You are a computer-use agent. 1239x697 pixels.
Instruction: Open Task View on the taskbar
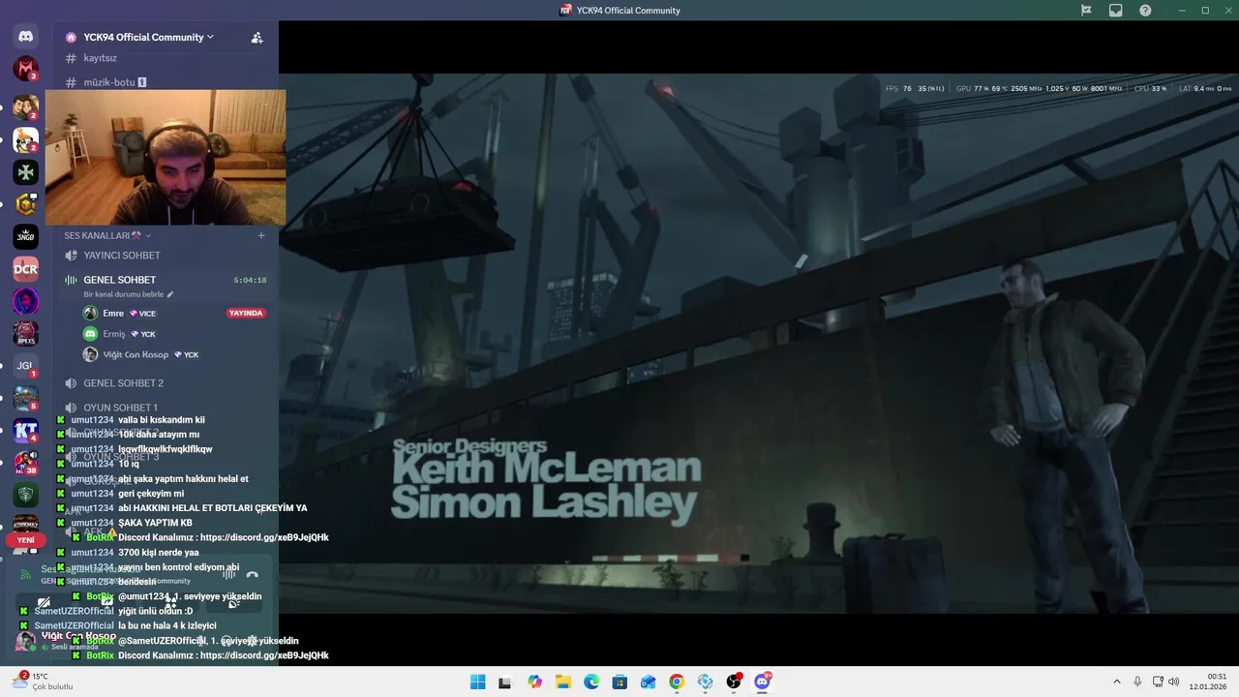click(x=504, y=682)
